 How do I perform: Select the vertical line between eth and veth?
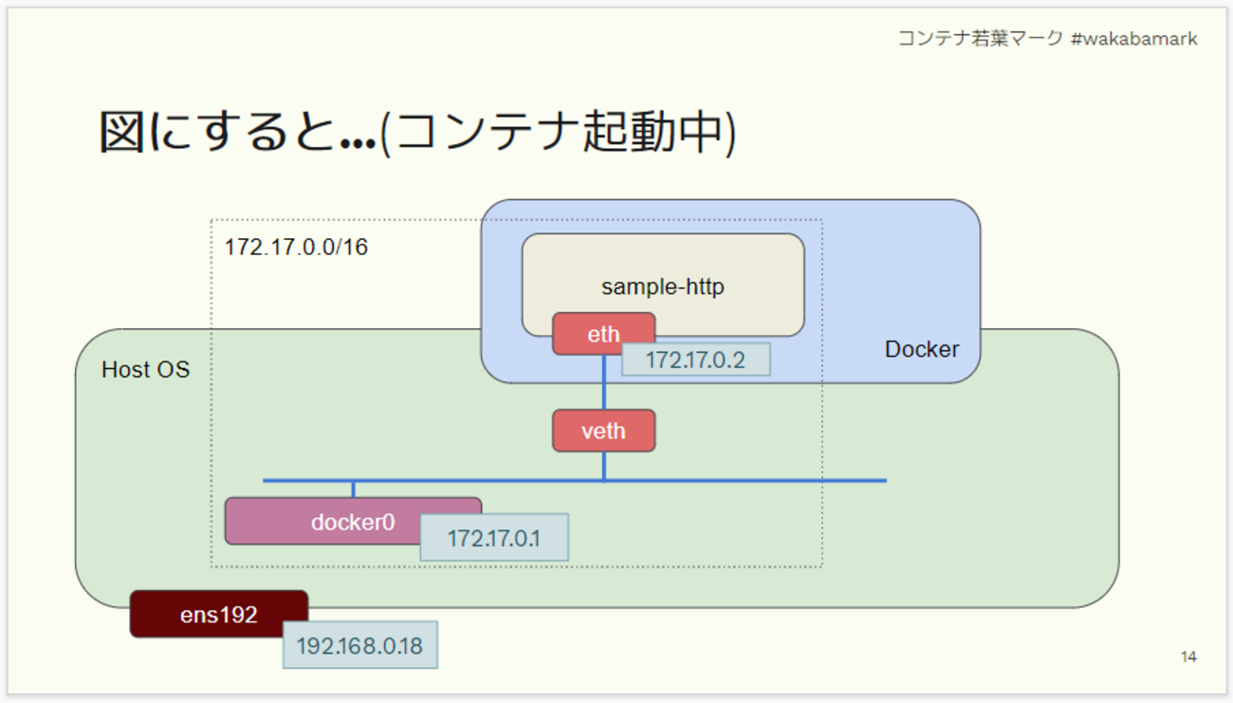[604, 382]
